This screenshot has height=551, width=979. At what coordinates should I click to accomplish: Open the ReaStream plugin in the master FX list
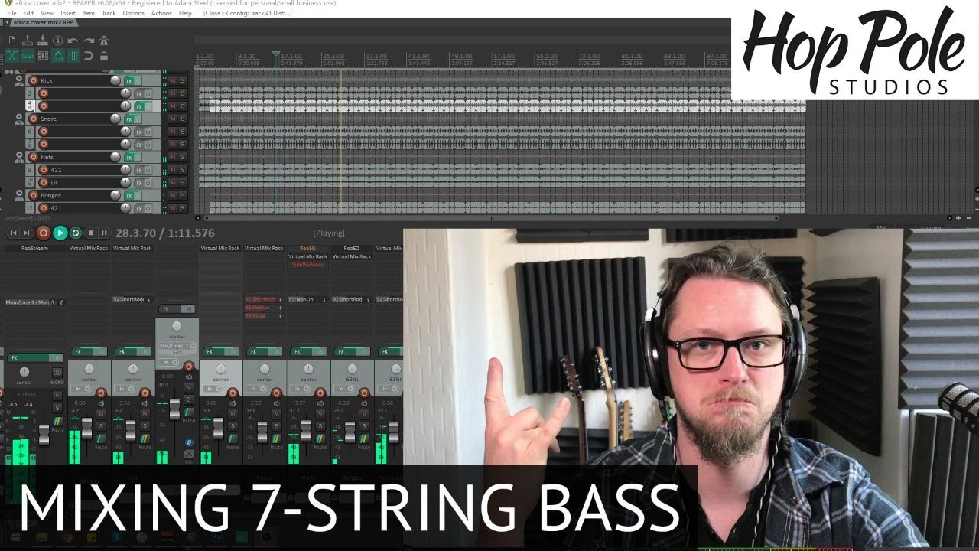tap(34, 248)
